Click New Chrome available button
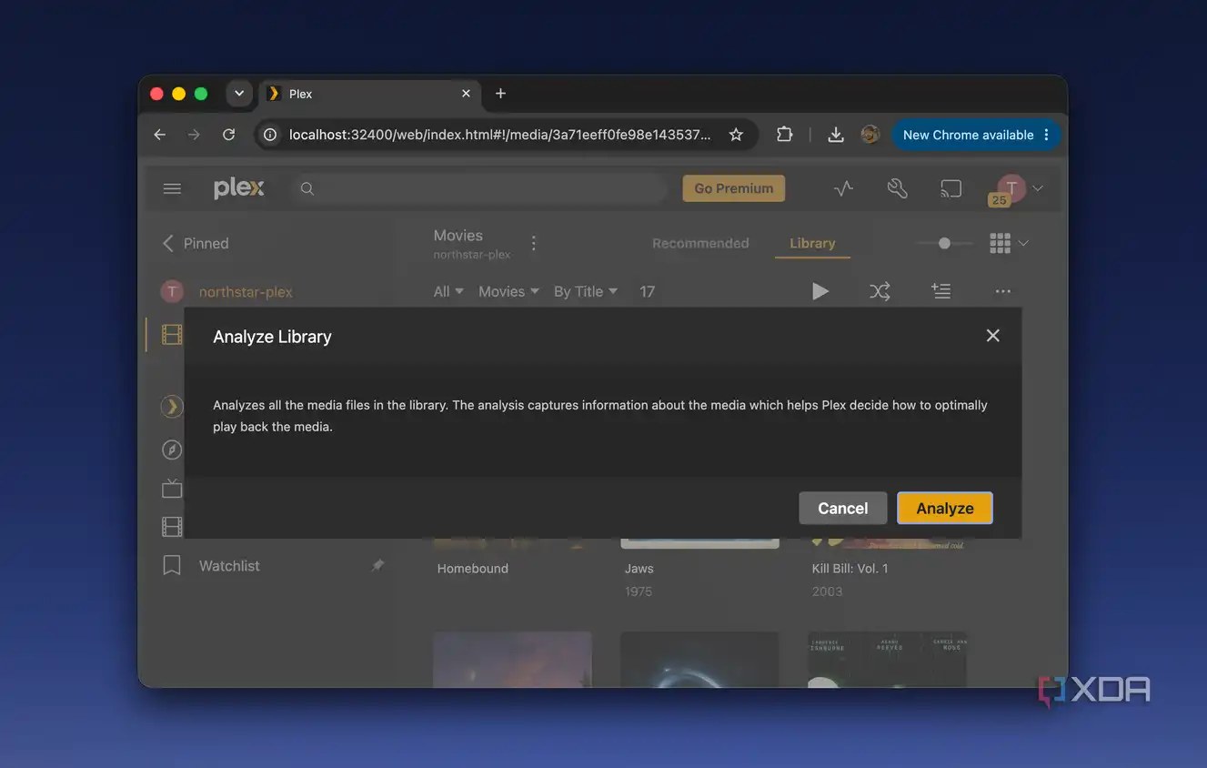The width and height of the screenshot is (1207, 768). point(977,135)
